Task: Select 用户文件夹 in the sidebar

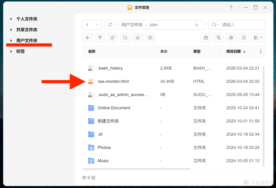Action: [x=27, y=40]
